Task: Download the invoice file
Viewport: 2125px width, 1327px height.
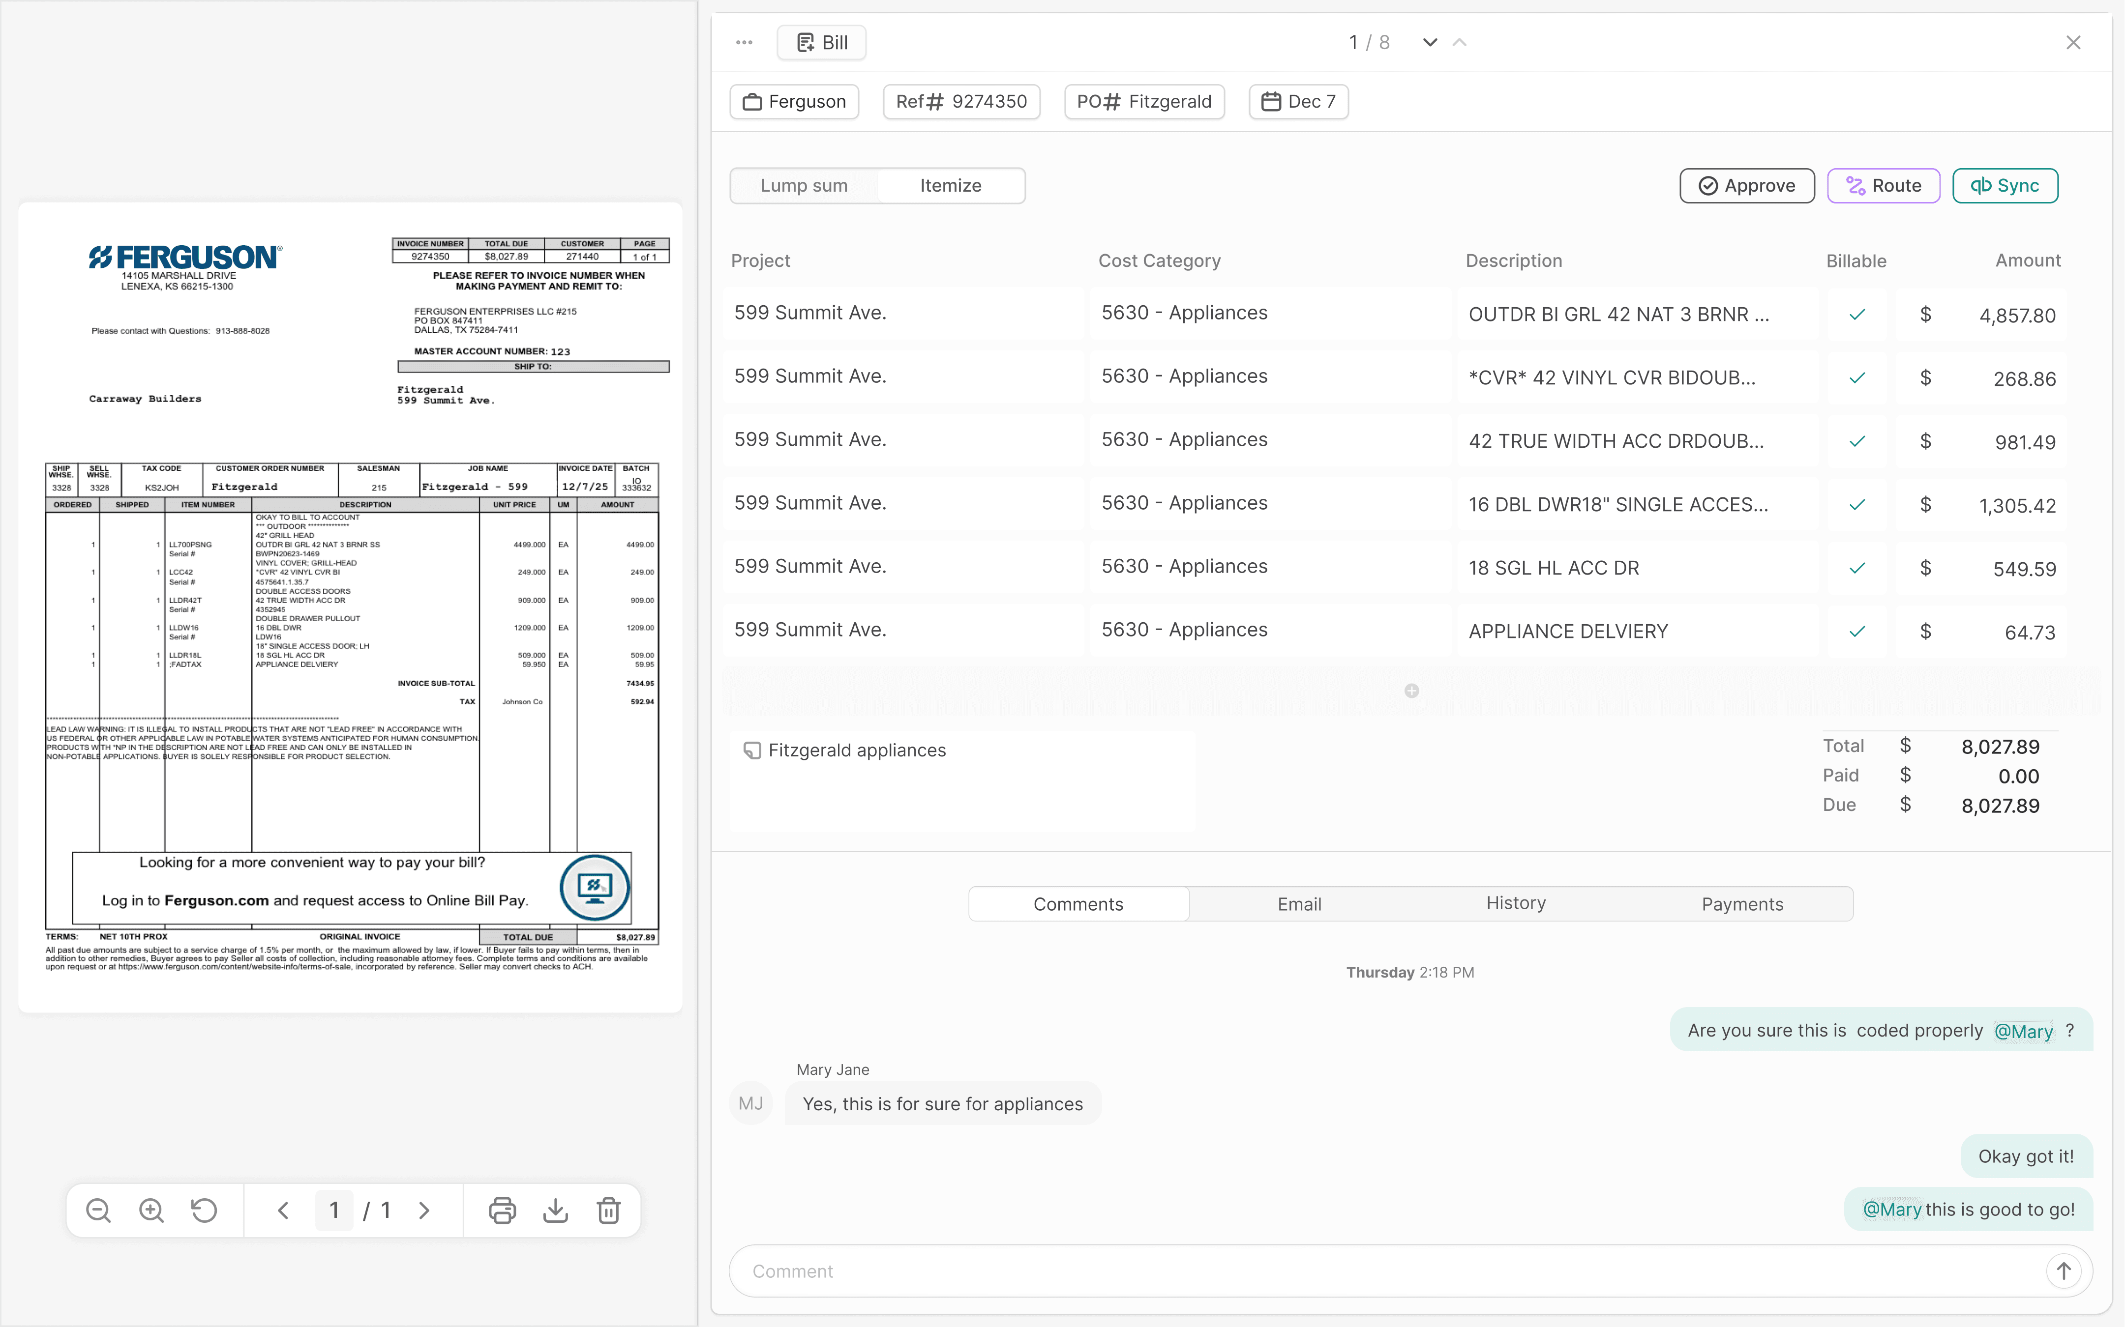Action: [555, 1210]
